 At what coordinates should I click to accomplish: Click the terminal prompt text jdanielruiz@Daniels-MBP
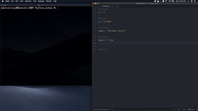[17, 8]
